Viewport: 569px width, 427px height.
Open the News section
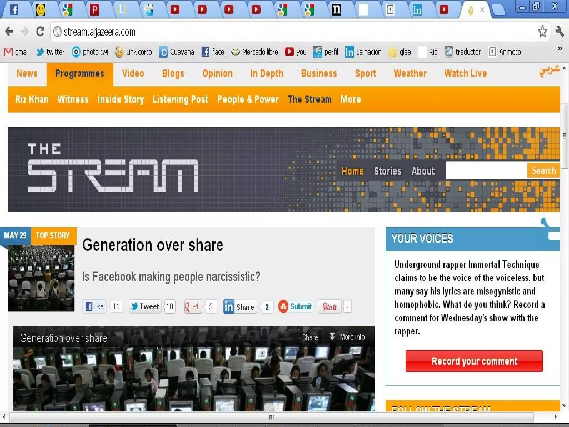tap(27, 73)
